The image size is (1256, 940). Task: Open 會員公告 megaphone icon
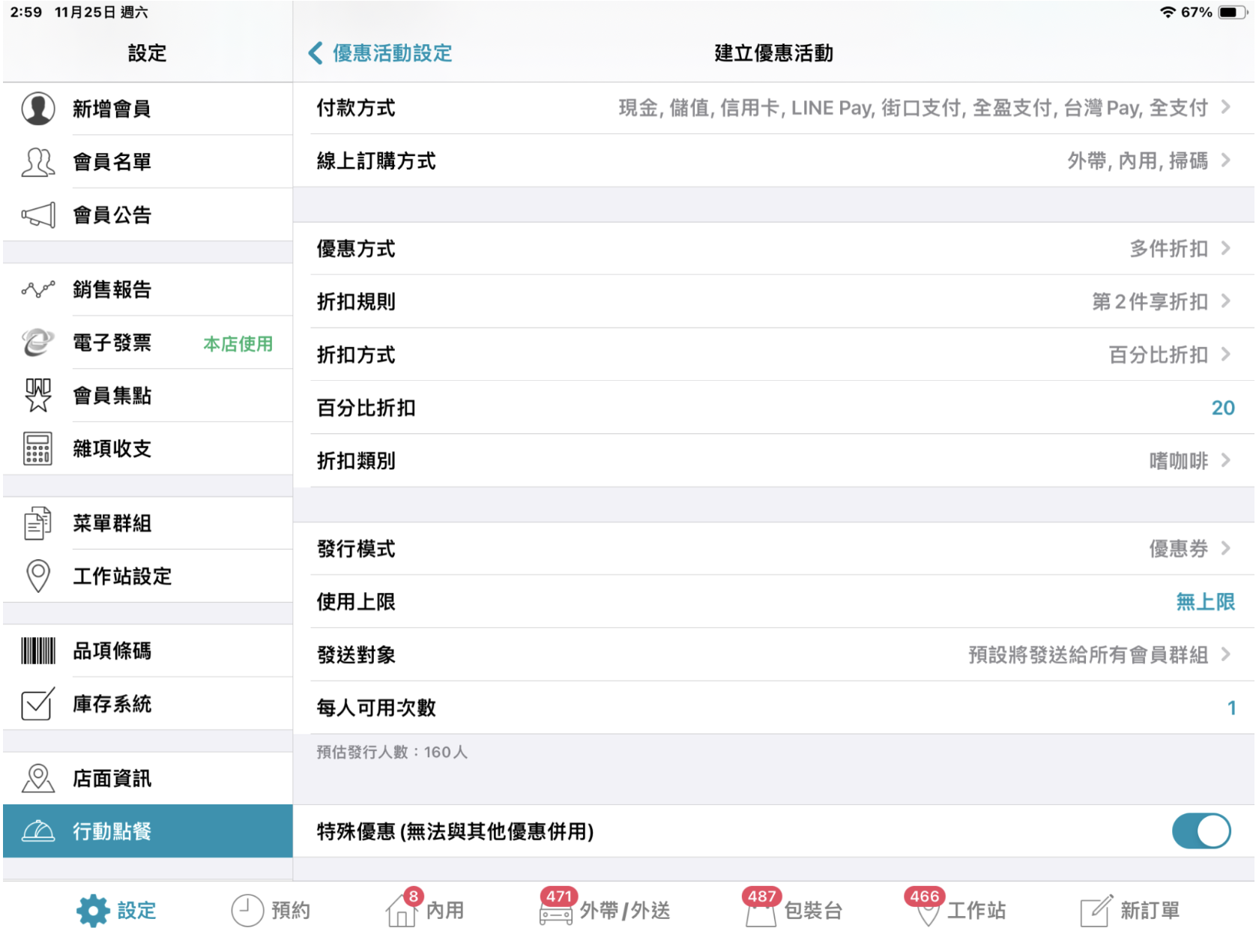(38, 215)
